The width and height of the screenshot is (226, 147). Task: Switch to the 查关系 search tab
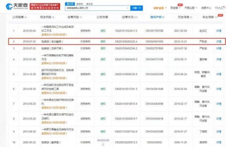point(89,4)
